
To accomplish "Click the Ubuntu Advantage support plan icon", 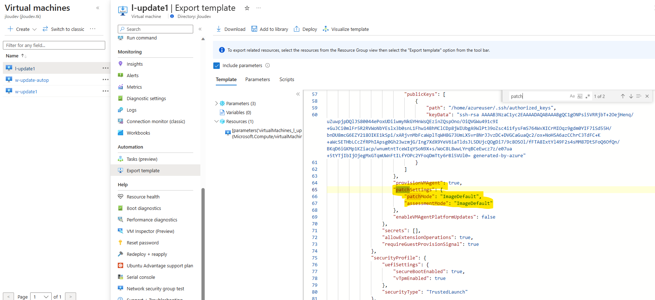I will (121, 266).
